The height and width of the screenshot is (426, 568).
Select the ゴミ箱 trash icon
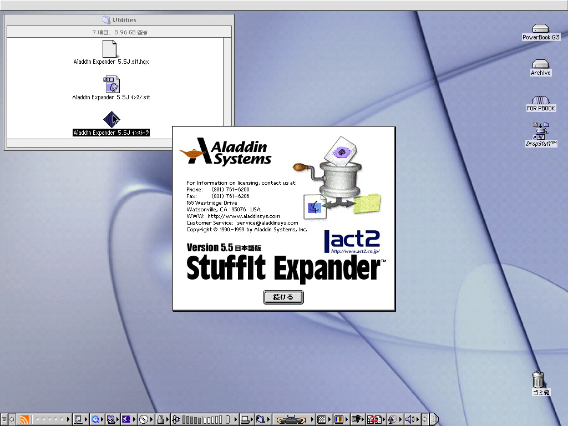pyautogui.click(x=538, y=379)
